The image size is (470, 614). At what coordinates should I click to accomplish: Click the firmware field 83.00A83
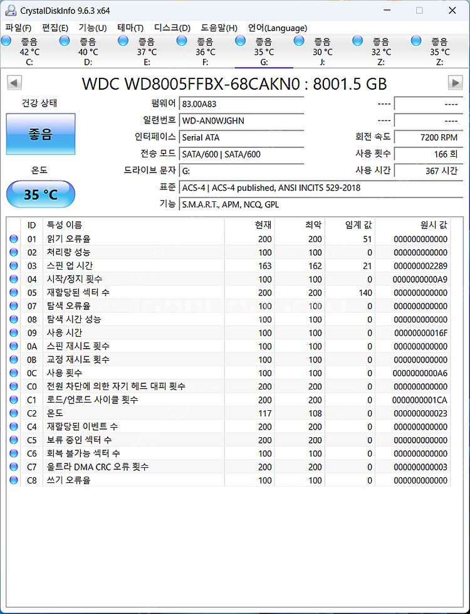point(241,103)
